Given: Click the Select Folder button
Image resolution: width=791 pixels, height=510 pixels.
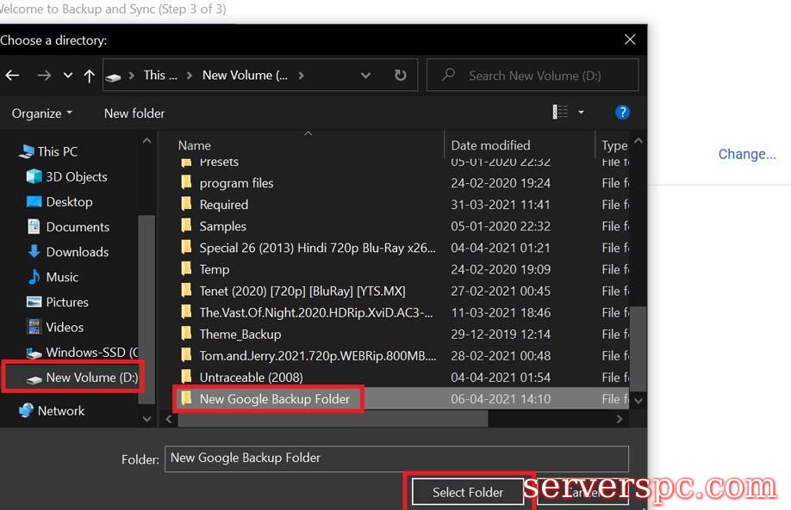Looking at the screenshot, I should 467,492.
